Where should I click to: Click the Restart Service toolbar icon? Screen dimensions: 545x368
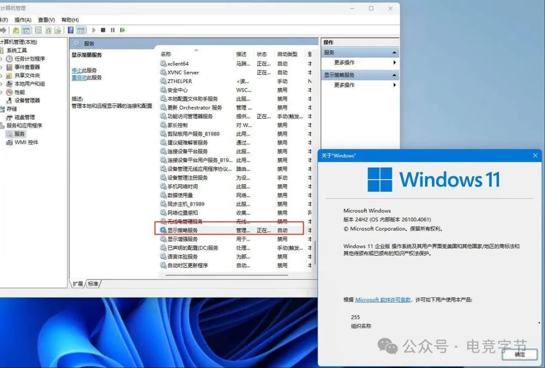[122, 30]
